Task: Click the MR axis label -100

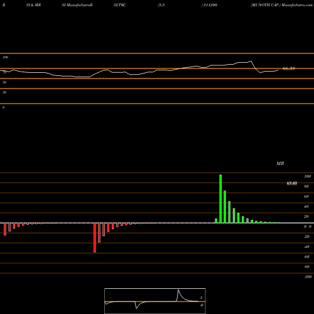Action: pyautogui.click(x=308, y=277)
